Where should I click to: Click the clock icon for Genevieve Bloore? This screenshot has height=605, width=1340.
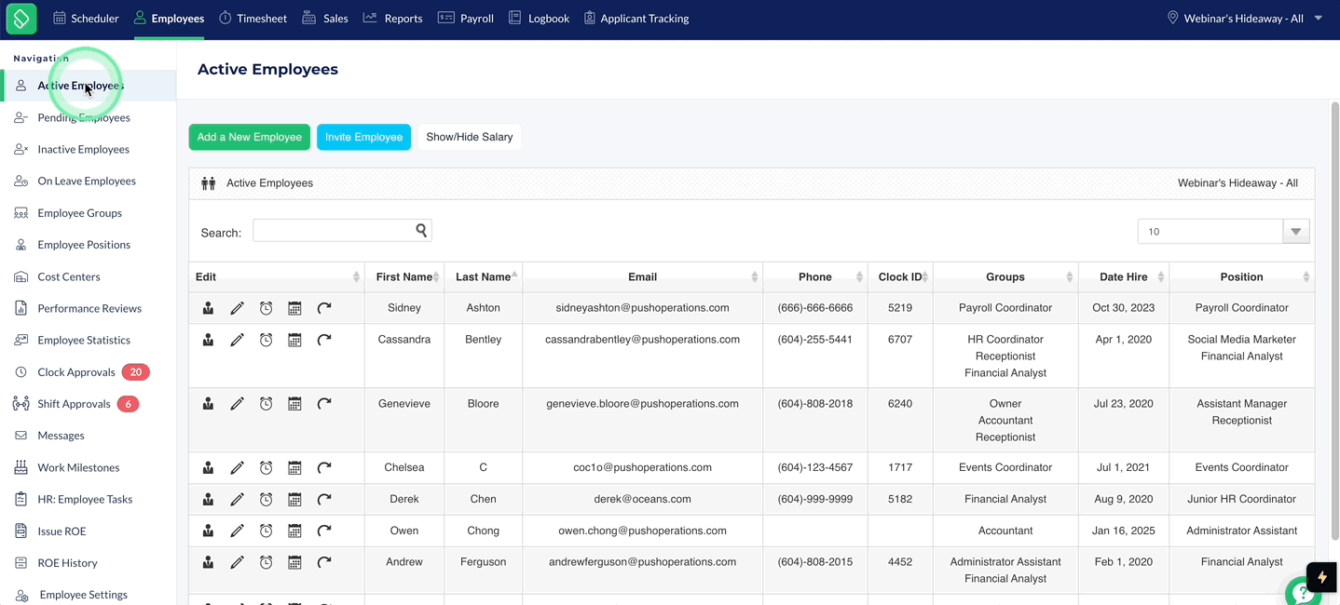click(266, 403)
